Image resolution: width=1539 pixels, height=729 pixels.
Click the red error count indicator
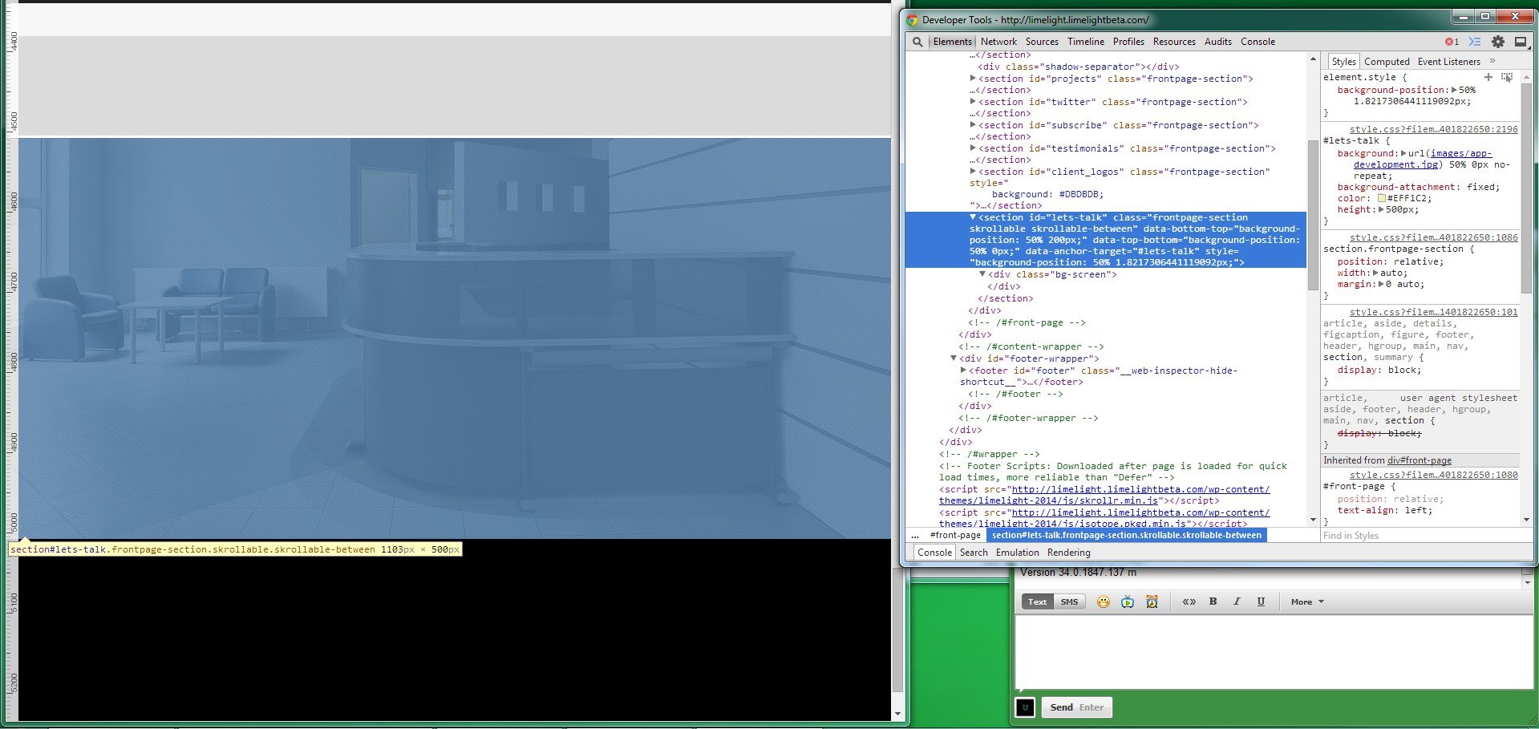pos(1452,42)
